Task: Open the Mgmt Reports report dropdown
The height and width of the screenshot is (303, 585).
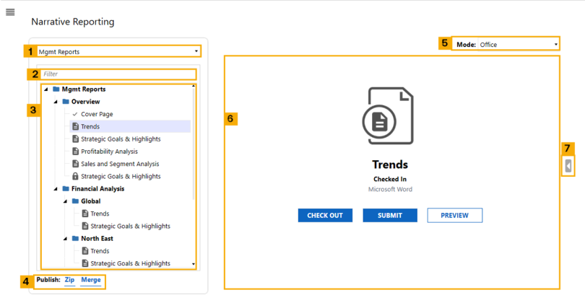Action: click(x=119, y=52)
